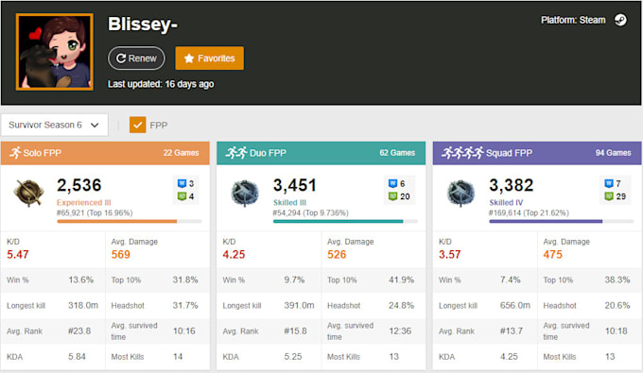Open the Survivor Season 6 dropdown
643x373 pixels.
pyautogui.click(x=55, y=125)
